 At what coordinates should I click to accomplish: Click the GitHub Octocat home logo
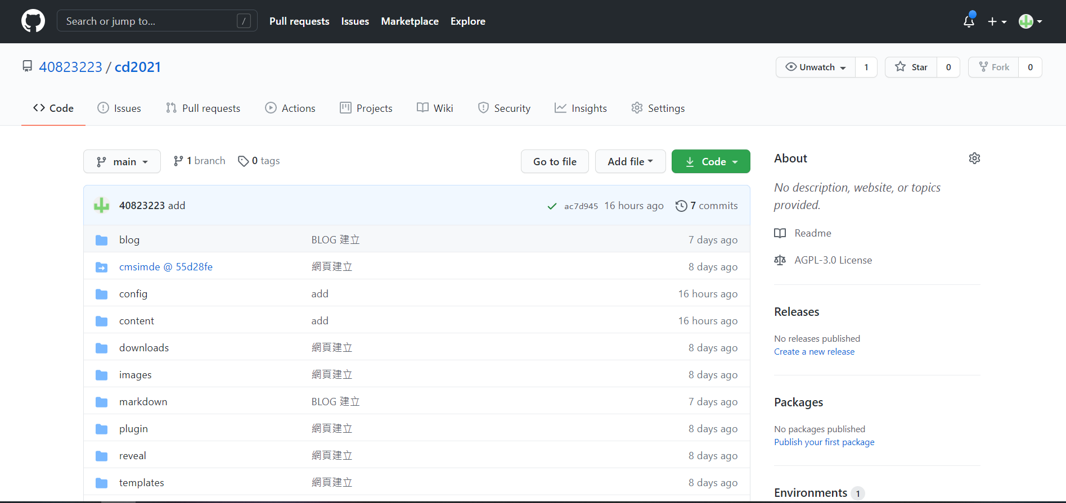point(33,21)
